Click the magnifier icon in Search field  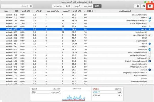point(31,6)
